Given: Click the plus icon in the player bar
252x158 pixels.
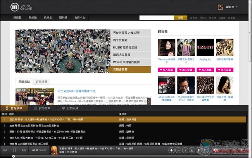Looking at the screenshot, I should point(171,150).
